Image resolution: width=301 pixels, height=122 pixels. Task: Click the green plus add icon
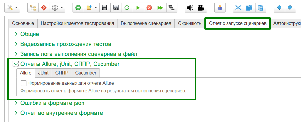78,8
